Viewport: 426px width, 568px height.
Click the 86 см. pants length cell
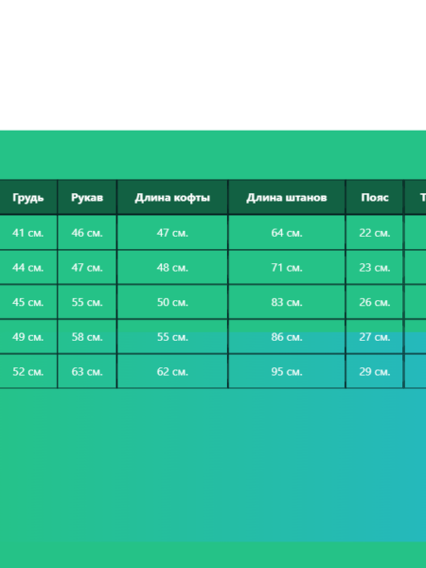(x=287, y=337)
